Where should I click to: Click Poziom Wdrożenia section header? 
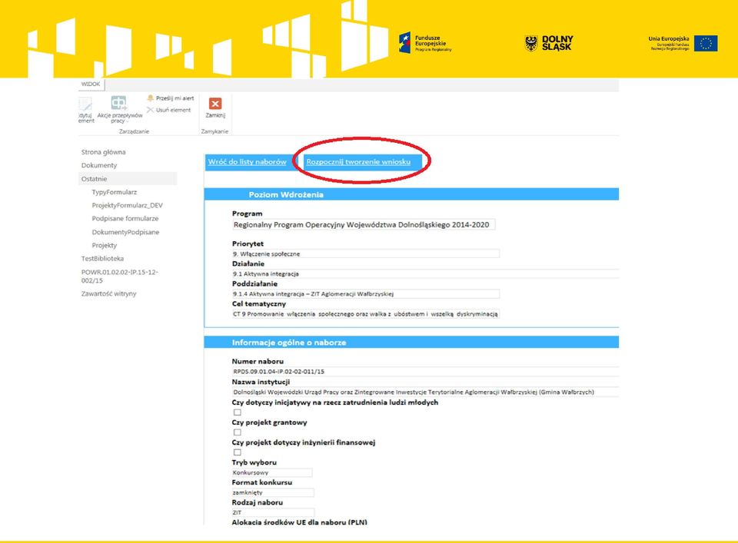(x=411, y=194)
